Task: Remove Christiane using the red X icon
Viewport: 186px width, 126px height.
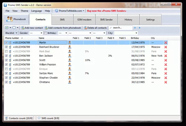Action: point(166,82)
